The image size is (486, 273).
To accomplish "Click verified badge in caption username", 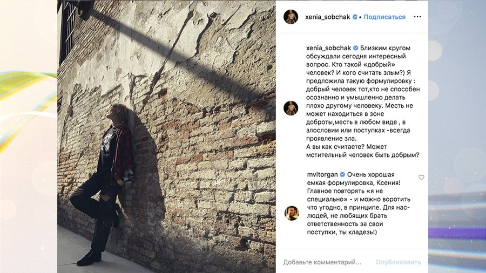I will [355, 48].
